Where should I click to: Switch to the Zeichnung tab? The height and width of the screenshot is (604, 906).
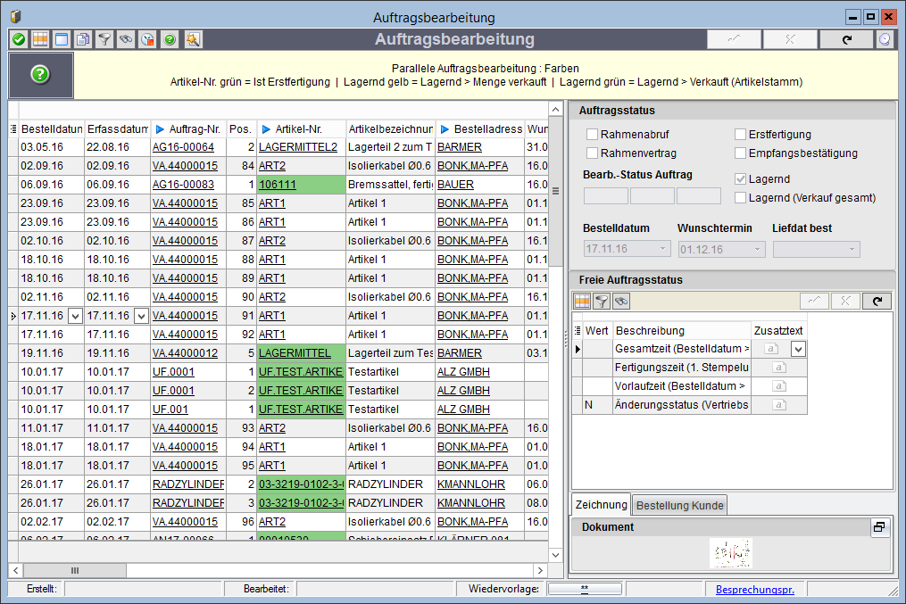(x=601, y=504)
